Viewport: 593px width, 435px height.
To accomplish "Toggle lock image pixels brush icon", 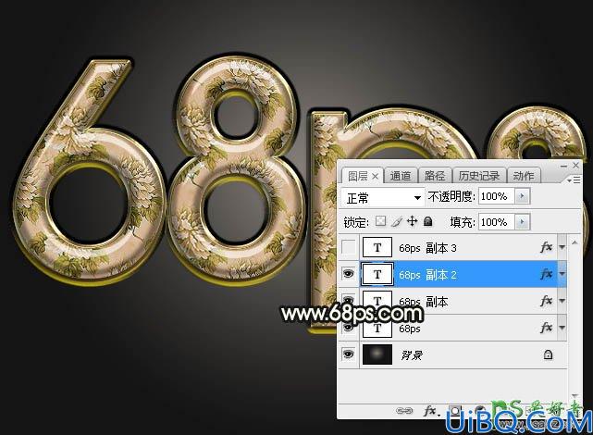I will tap(396, 221).
